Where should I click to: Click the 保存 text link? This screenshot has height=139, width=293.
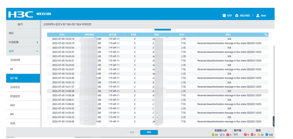pyautogui.click(x=230, y=16)
